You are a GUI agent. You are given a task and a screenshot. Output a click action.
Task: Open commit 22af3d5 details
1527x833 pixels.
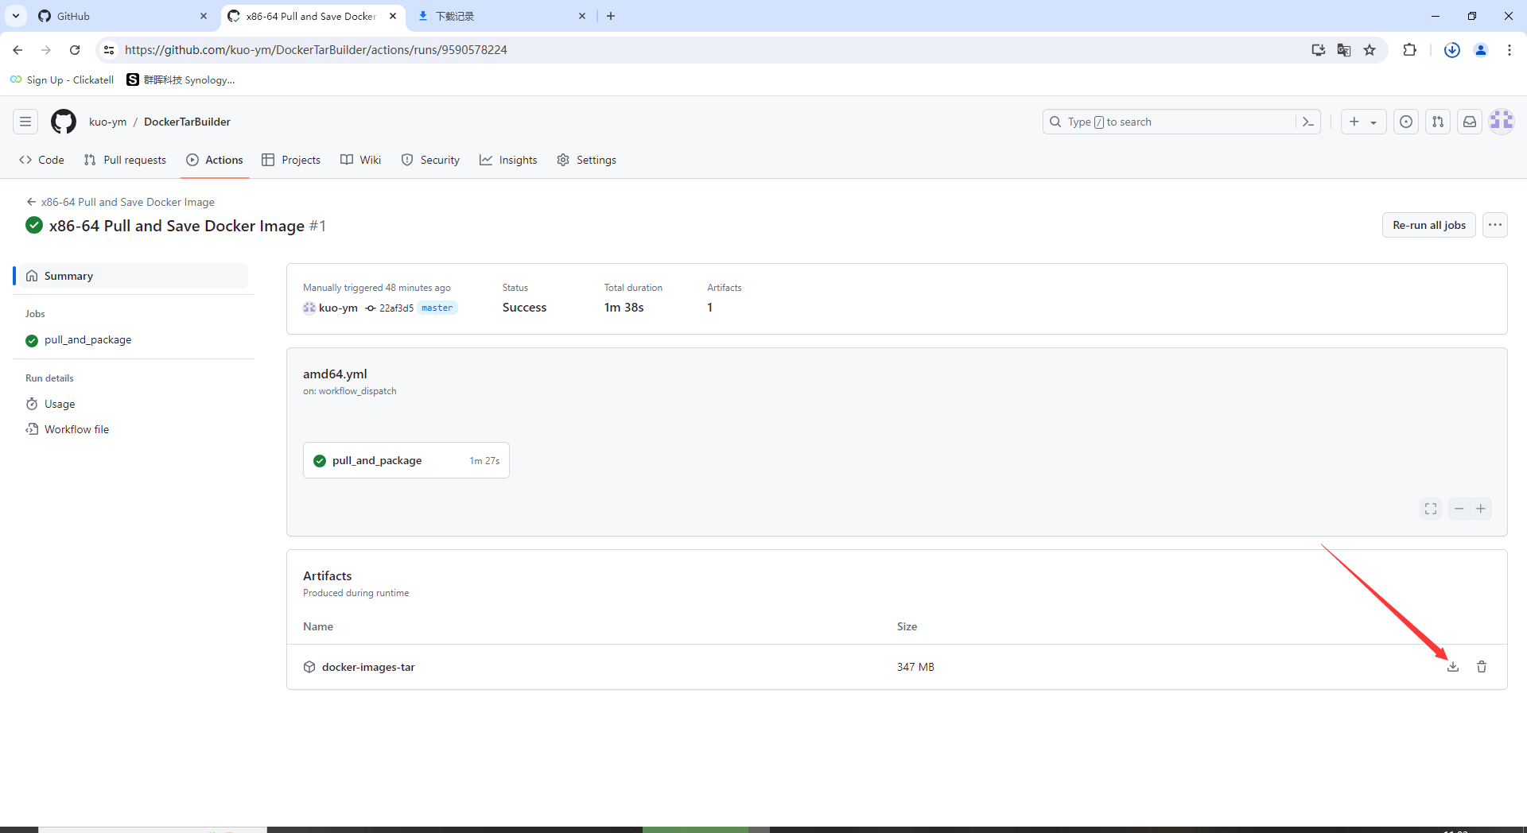[397, 308]
